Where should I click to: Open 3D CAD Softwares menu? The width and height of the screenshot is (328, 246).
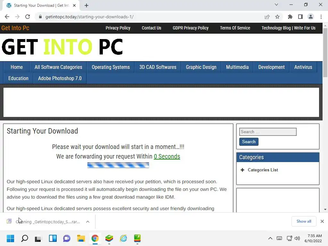point(158,67)
